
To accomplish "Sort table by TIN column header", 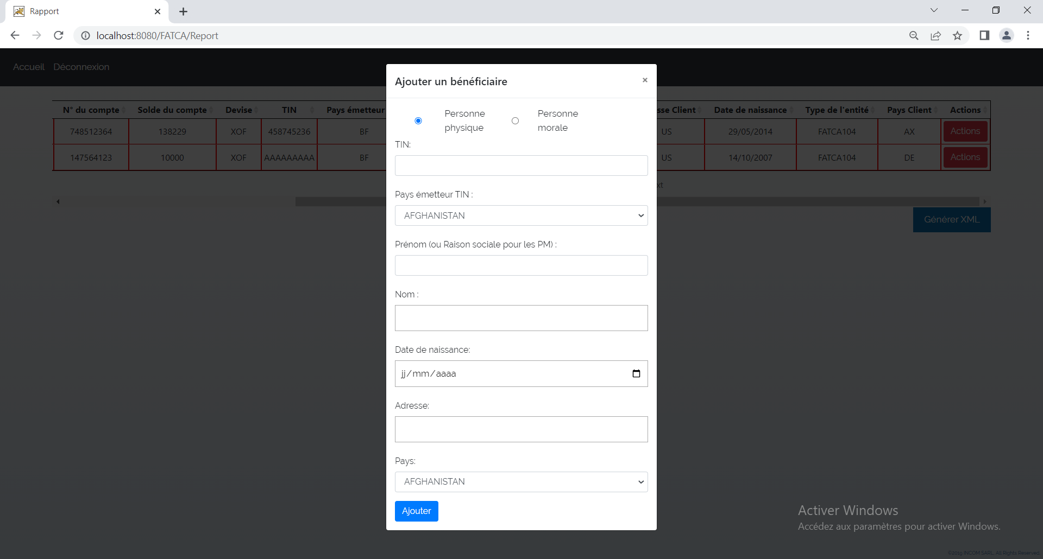I will point(290,110).
